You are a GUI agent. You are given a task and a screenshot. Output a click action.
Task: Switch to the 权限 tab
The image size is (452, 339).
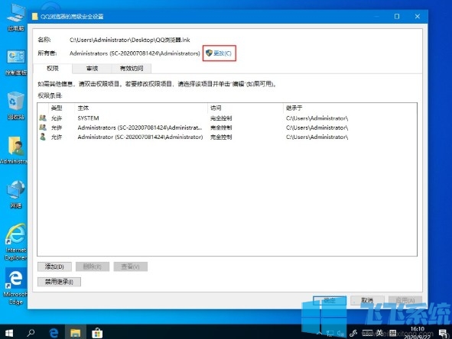click(53, 69)
